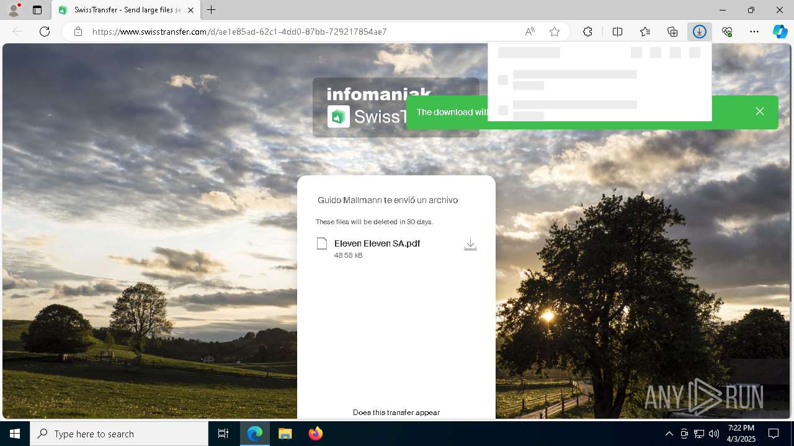Image resolution: width=794 pixels, height=446 pixels.
Task: Toggle Read aloud in the address bar
Action: pyautogui.click(x=530, y=32)
